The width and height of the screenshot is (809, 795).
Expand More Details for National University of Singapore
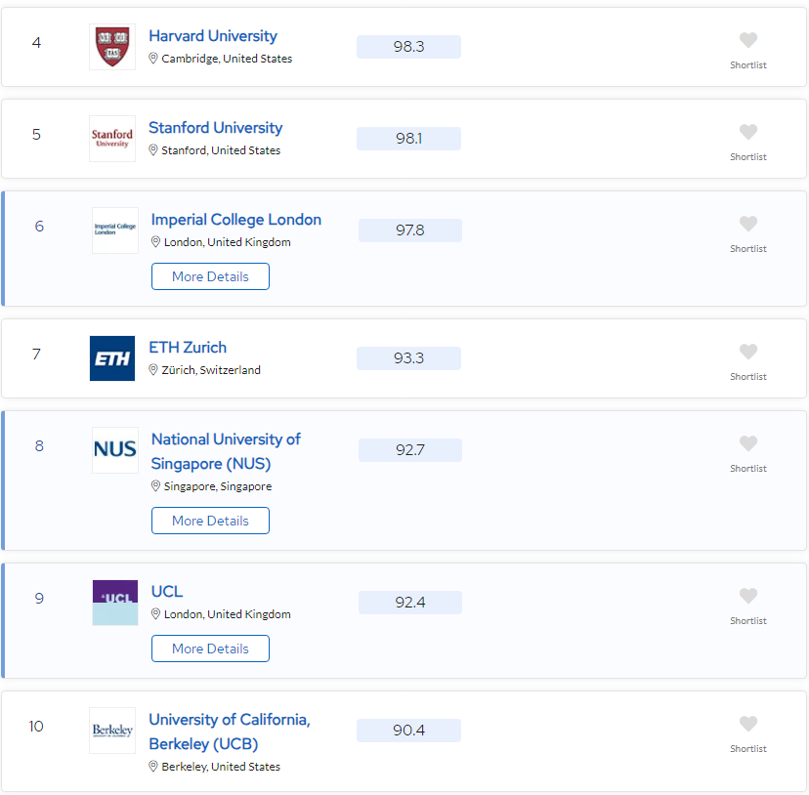210,521
